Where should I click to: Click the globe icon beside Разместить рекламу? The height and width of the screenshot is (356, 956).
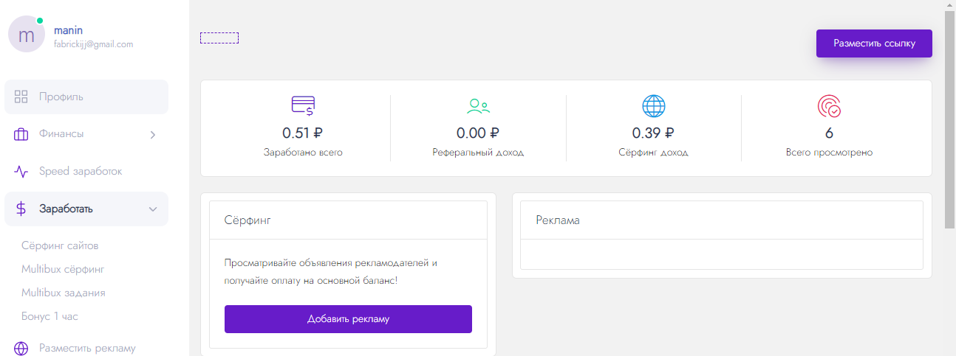click(x=21, y=349)
